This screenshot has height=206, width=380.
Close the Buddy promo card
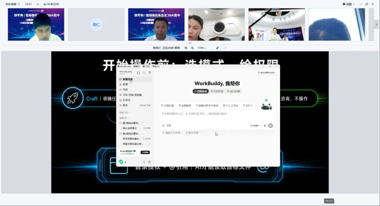pyautogui.click(x=150, y=149)
